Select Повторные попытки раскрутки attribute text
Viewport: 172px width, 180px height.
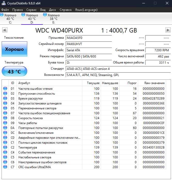[41, 128]
